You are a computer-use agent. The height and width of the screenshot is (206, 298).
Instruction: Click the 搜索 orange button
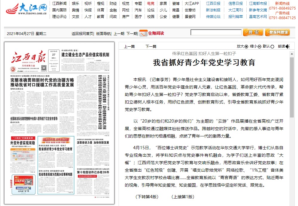[x=253, y=32]
